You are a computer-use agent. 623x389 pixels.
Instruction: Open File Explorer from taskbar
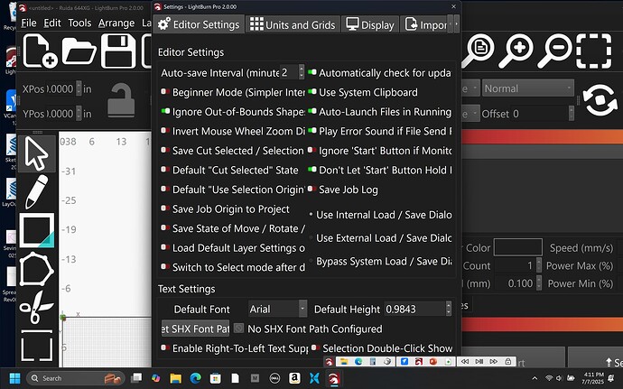tap(175, 378)
